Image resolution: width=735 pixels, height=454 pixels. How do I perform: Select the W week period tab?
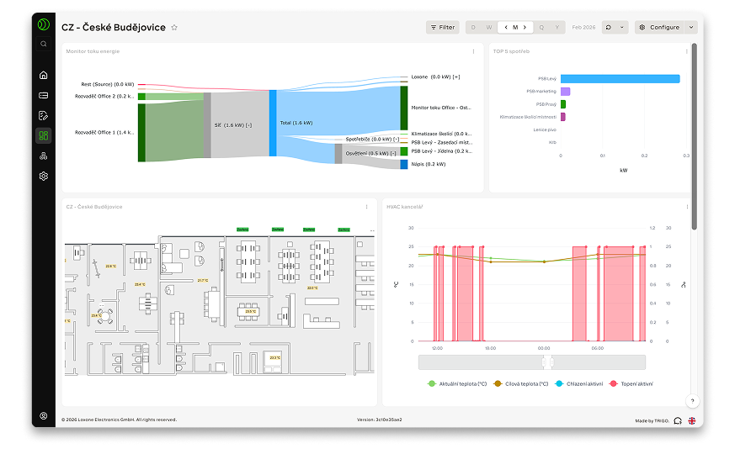click(x=489, y=27)
